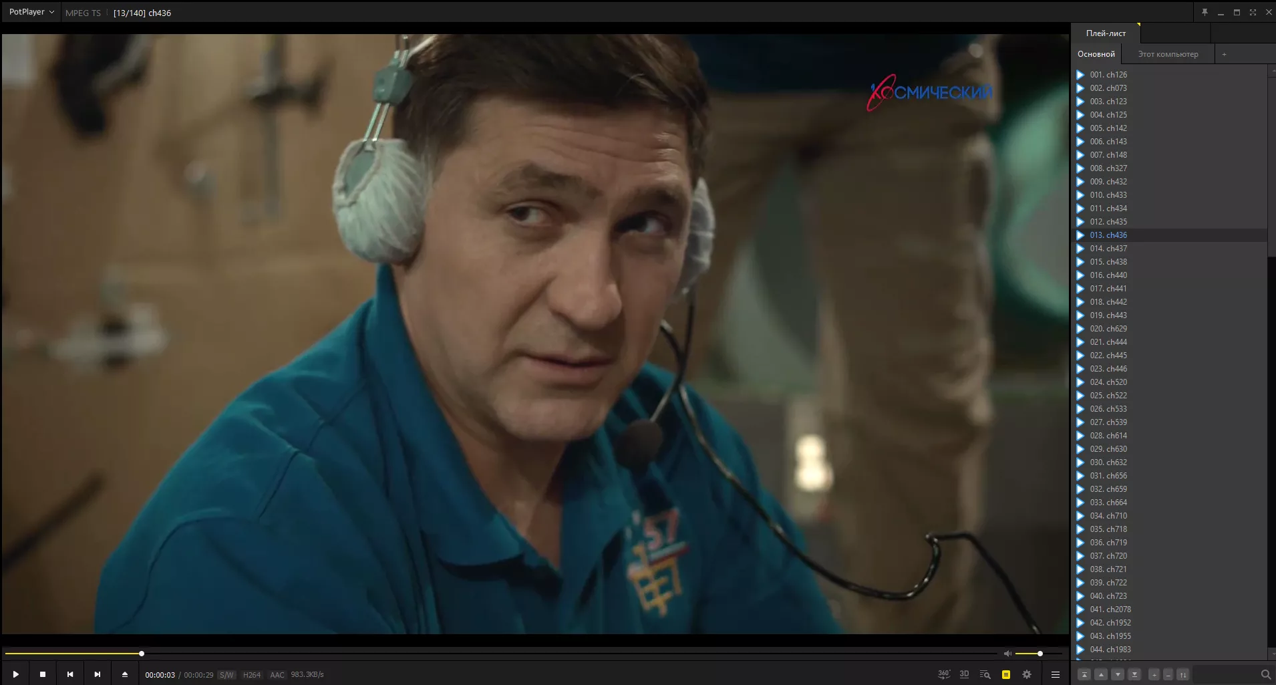Select playlist entry 014. ch437

tap(1169, 249)
